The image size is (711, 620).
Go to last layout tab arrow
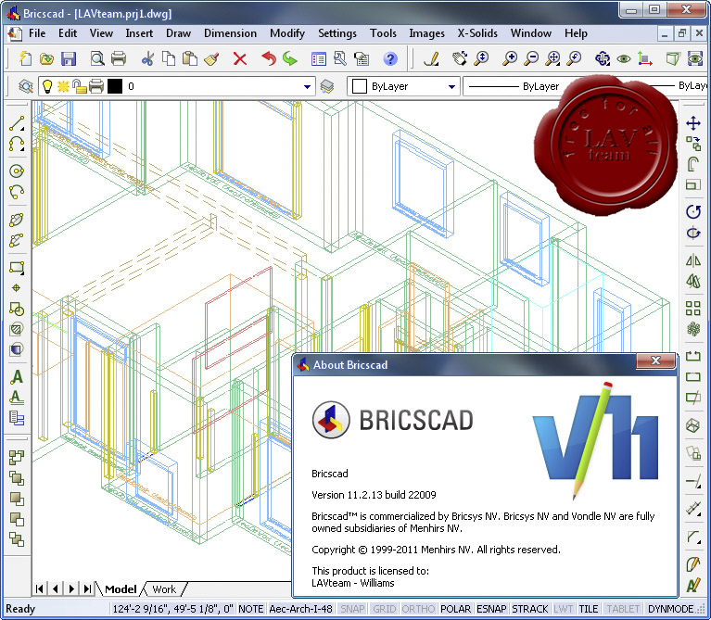tap(87, 588)
